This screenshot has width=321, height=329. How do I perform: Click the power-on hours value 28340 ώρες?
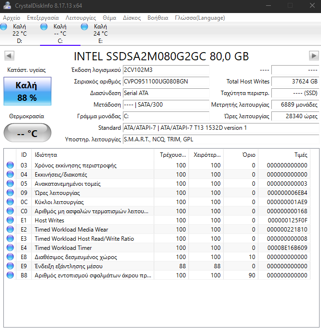pyautogui.click(x=295, y=116)
